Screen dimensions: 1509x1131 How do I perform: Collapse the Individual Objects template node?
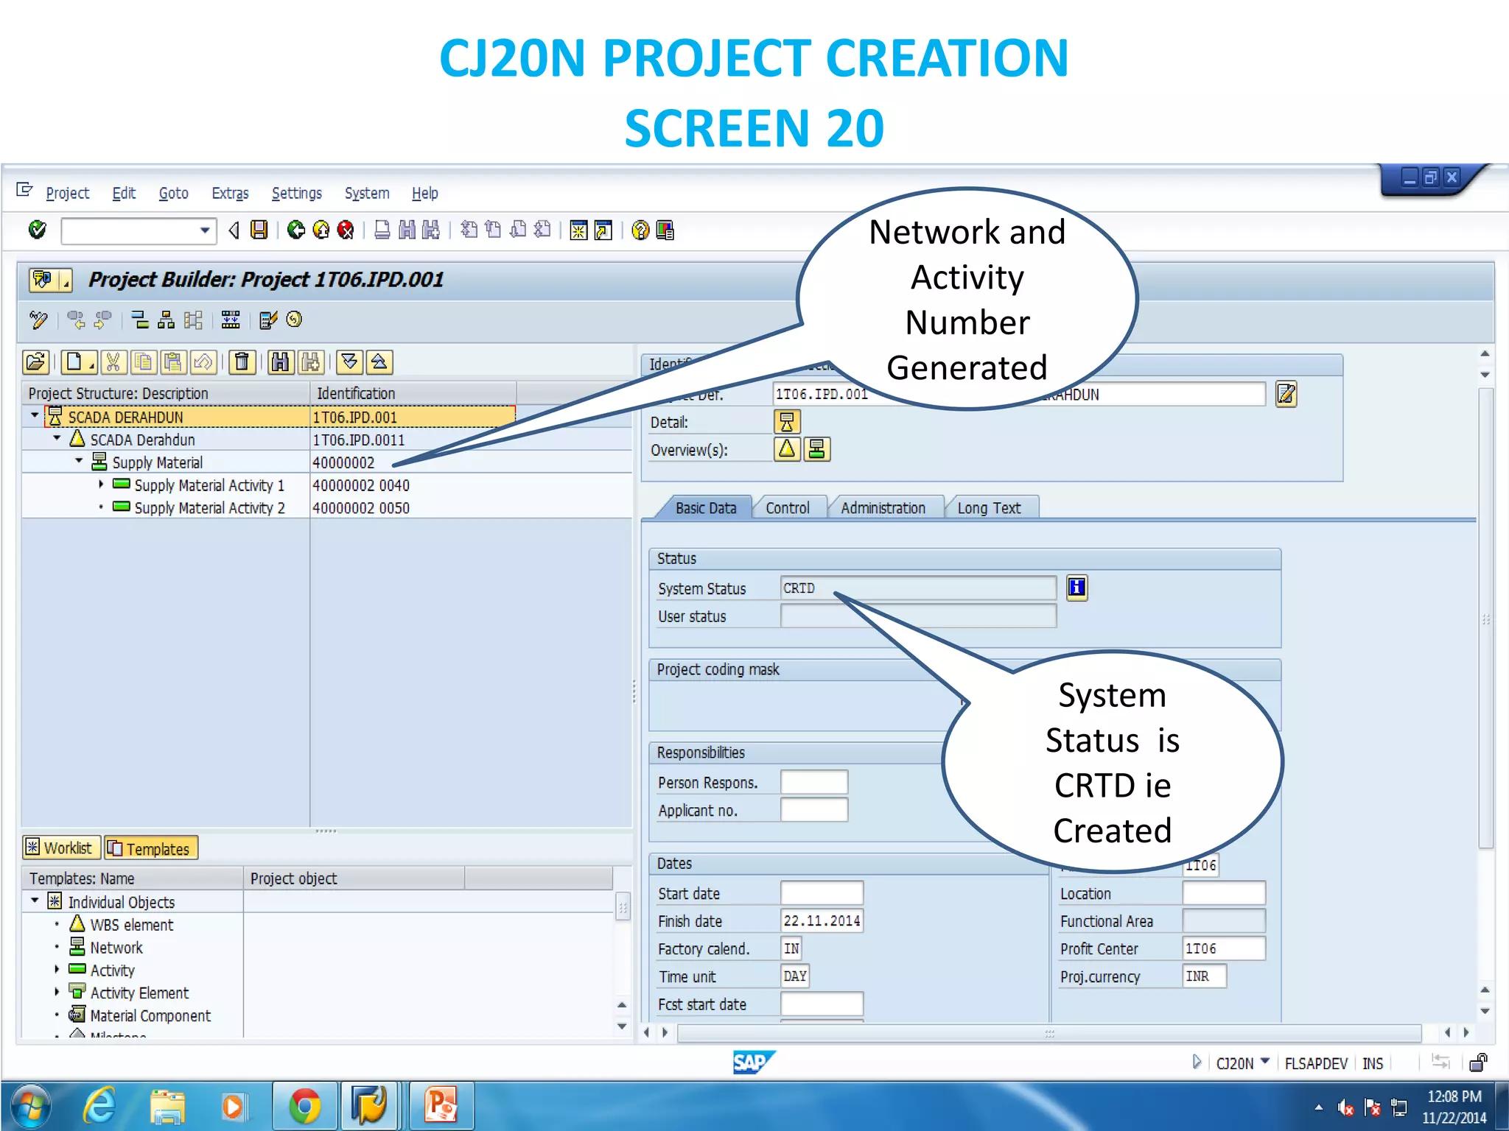[35, 901]
